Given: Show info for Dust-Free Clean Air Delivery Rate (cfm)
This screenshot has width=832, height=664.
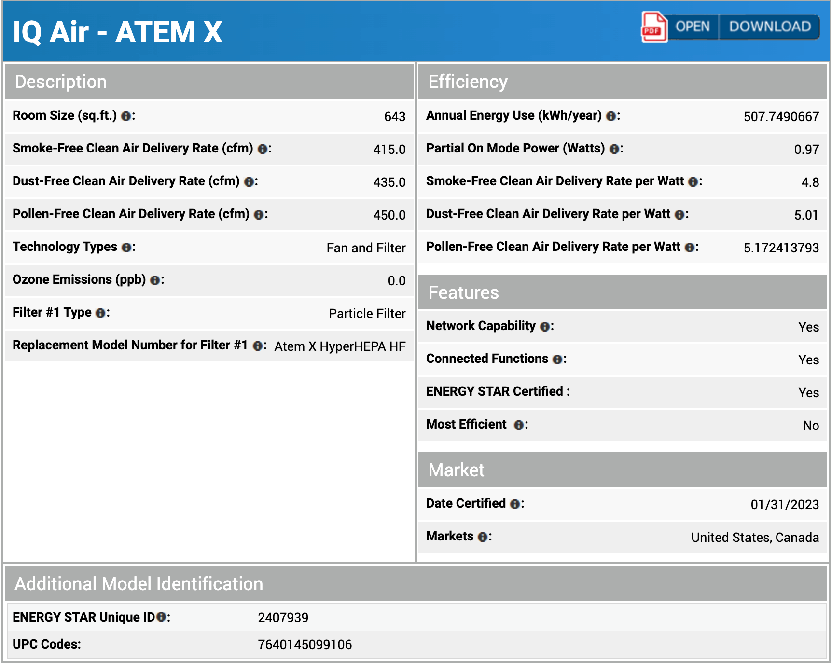Looking at the screenshot, I should pos(249,182).
